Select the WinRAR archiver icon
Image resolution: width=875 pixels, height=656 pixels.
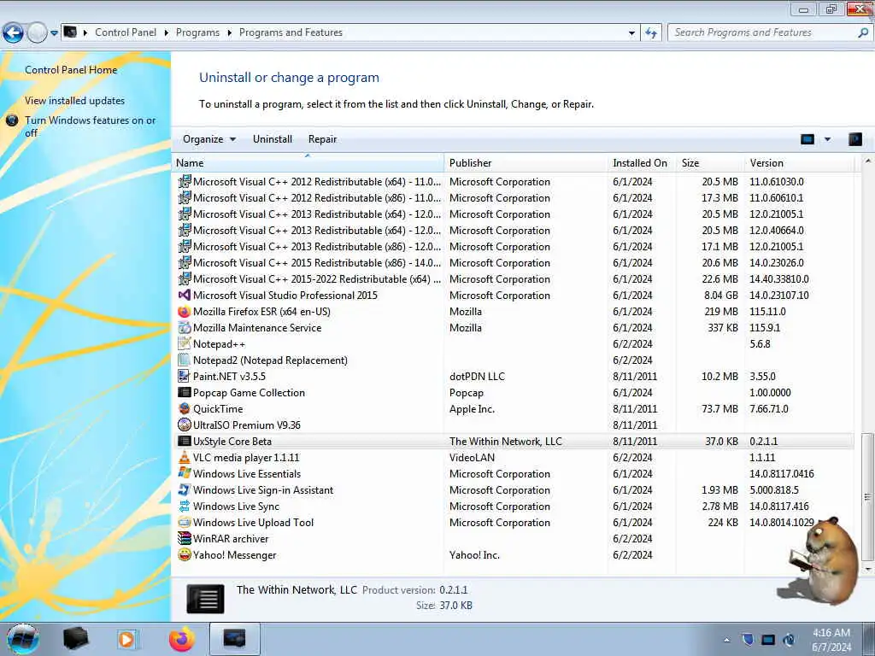pyautogui.click(x=185, y=538)
